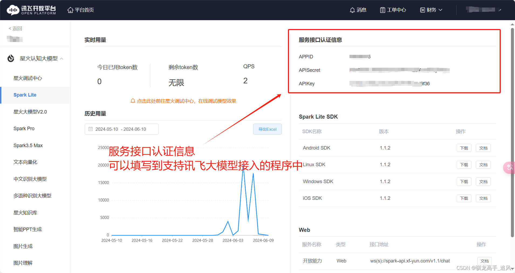Click the scrollbar down arrow
Viewport: 515px width, 273px height.
pyautogui.click(x=512, y=269)
